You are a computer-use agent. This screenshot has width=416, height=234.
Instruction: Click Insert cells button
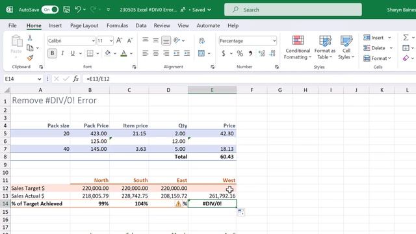click(373, 38)
